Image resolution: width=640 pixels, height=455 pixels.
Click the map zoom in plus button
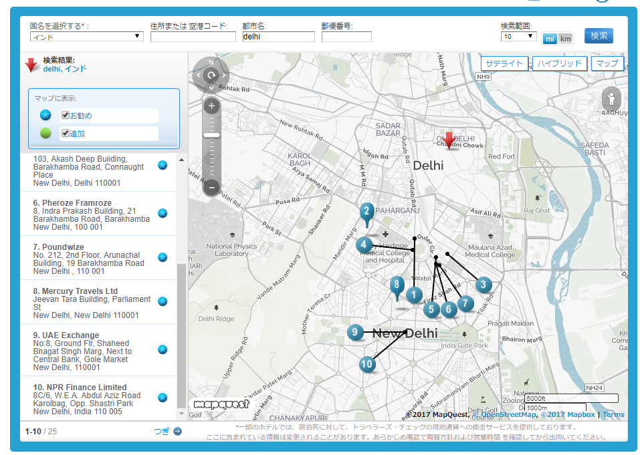(x=211, y=106)
